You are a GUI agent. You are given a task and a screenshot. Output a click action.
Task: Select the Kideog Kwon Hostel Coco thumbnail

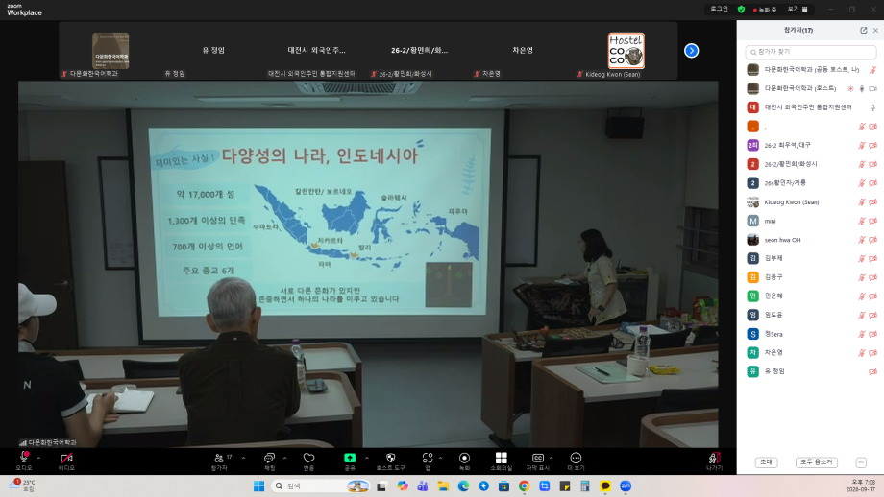click(626, 51)
